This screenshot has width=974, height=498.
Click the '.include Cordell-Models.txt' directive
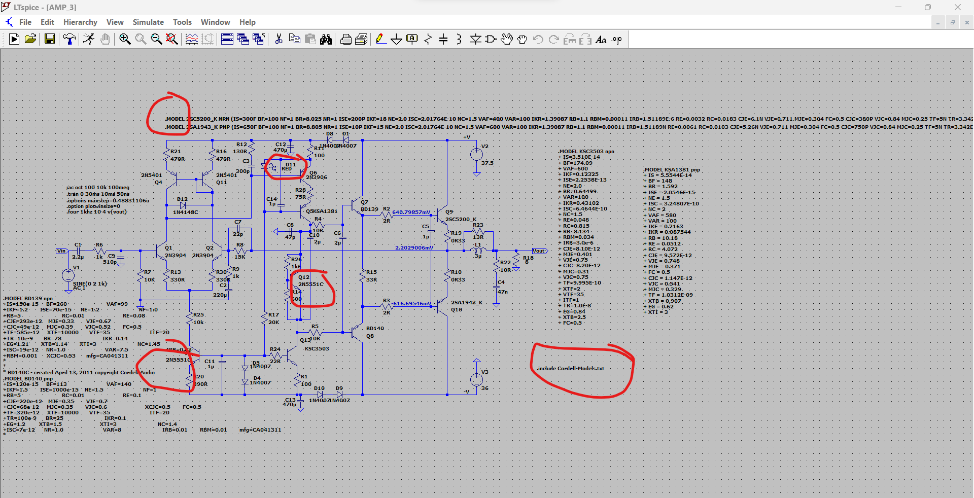(571, 368)
